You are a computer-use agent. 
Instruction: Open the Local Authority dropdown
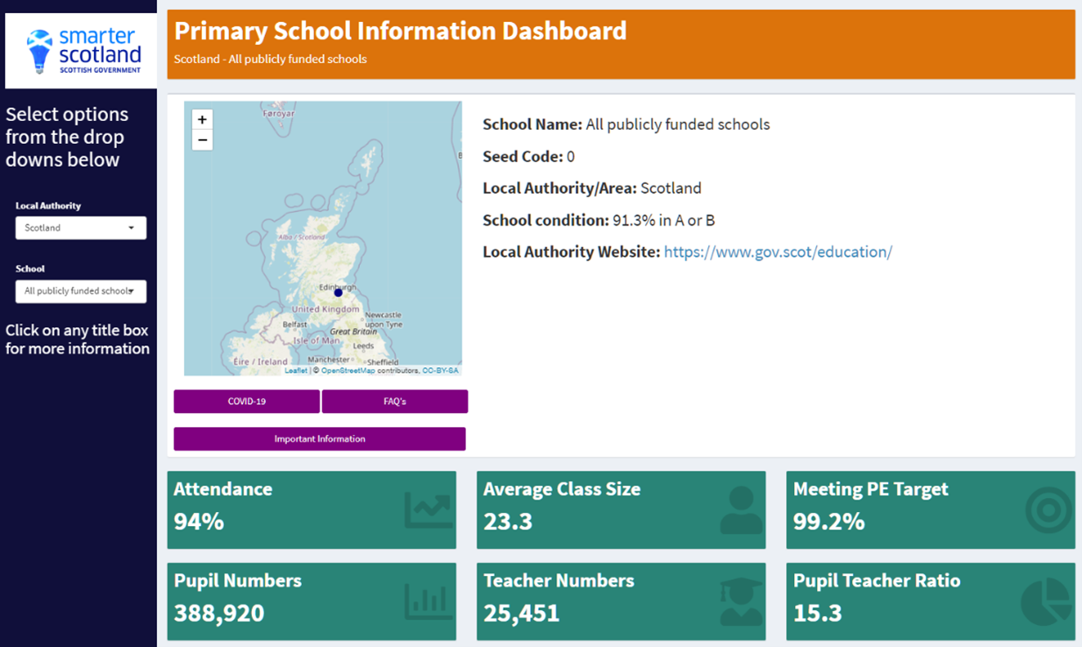pos(81,228)
